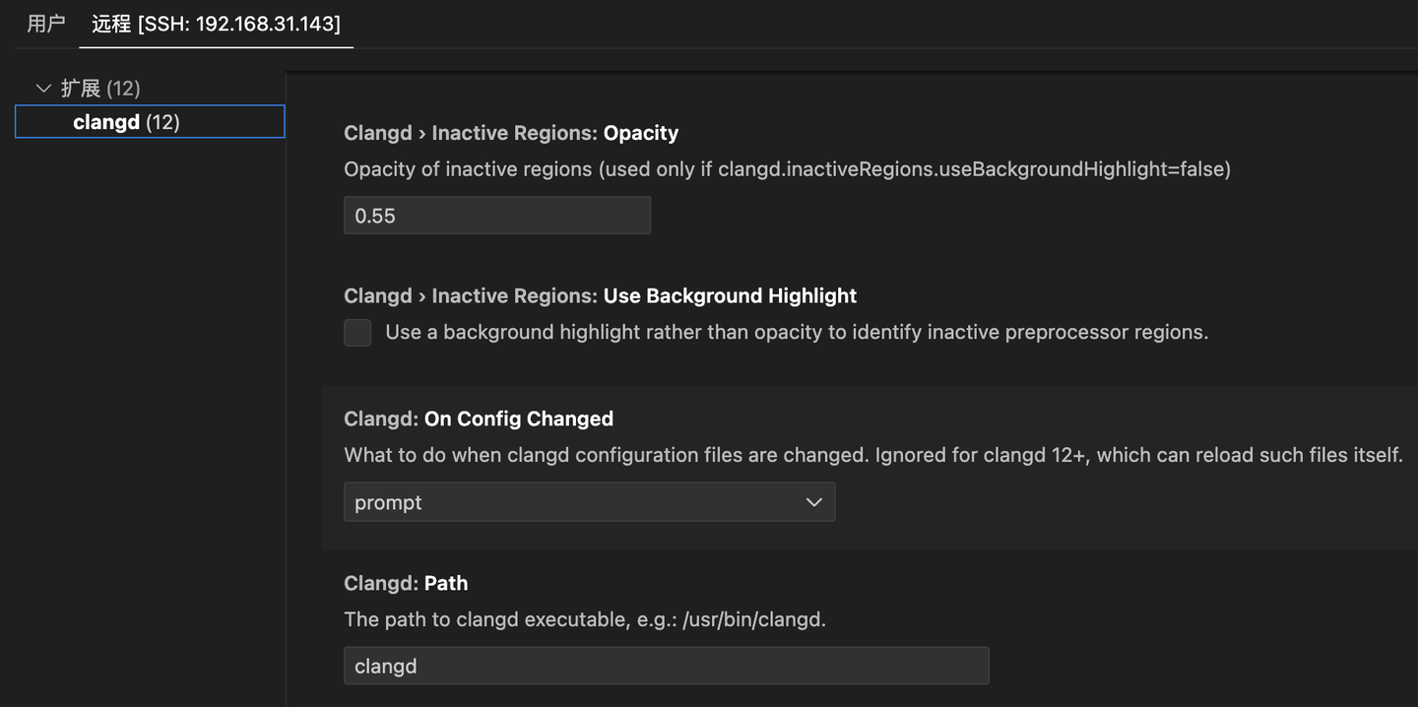Click the On Config Changed description text
This screenshot has width=1418, height=707.
pos(872,455)
